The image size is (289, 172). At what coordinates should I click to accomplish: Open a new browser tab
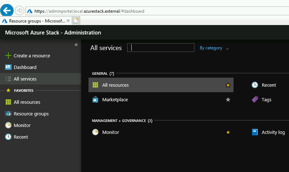[76, 20]
